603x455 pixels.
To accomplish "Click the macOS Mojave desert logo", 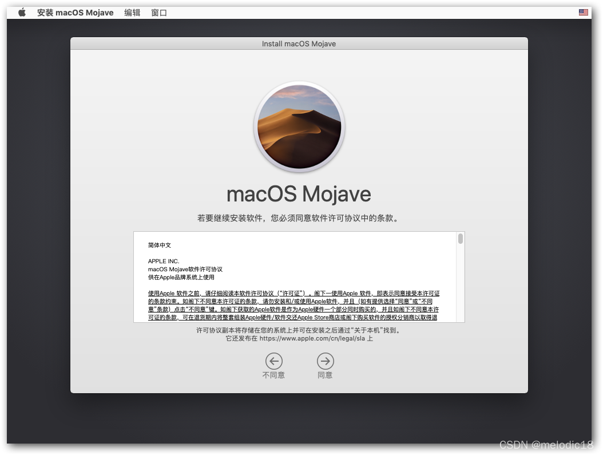I will click(x=299, y=126).
